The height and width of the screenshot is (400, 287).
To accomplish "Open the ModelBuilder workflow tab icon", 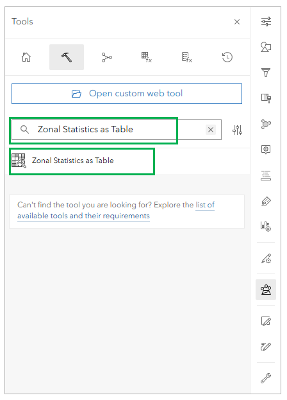I will pyautogui.click(x=106, y=57).
